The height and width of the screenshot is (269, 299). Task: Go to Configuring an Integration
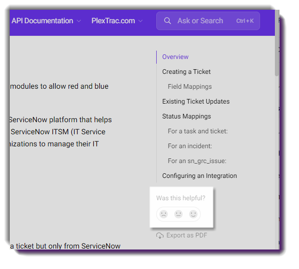(199, 176)
